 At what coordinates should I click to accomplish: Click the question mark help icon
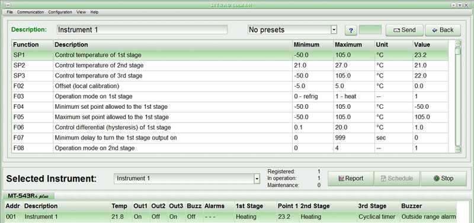pyautogui.click(x=351, y=30)
